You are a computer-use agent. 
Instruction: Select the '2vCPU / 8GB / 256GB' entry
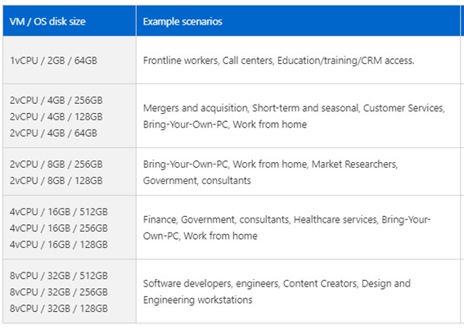[x=56, y=164]
